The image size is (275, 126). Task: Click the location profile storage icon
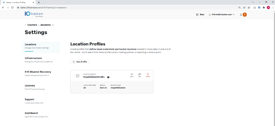click(78, 76)
